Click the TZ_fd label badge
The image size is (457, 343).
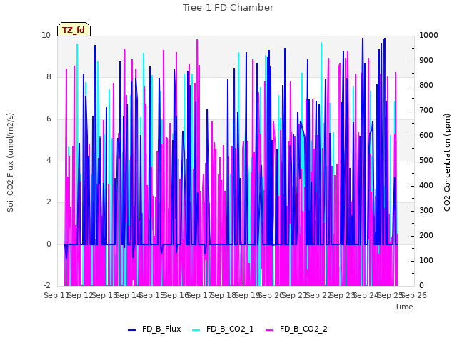tap(74, 29)
